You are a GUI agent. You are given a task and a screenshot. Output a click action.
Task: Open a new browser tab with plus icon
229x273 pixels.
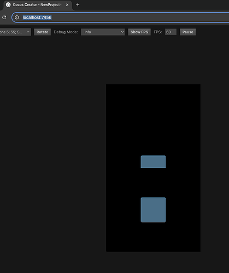coord(78,5)
